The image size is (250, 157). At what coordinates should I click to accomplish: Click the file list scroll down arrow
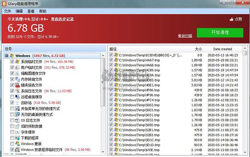click(245, 152)
